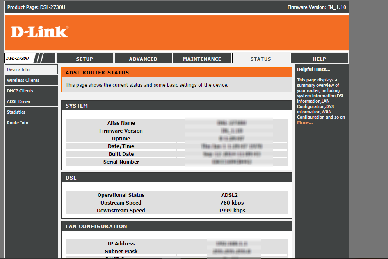Click the D-Link logo

[x=40, y=32]
